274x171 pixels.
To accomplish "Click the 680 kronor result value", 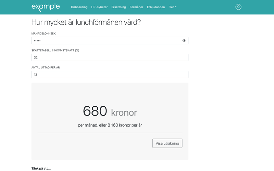I will [x=110, y=111].
